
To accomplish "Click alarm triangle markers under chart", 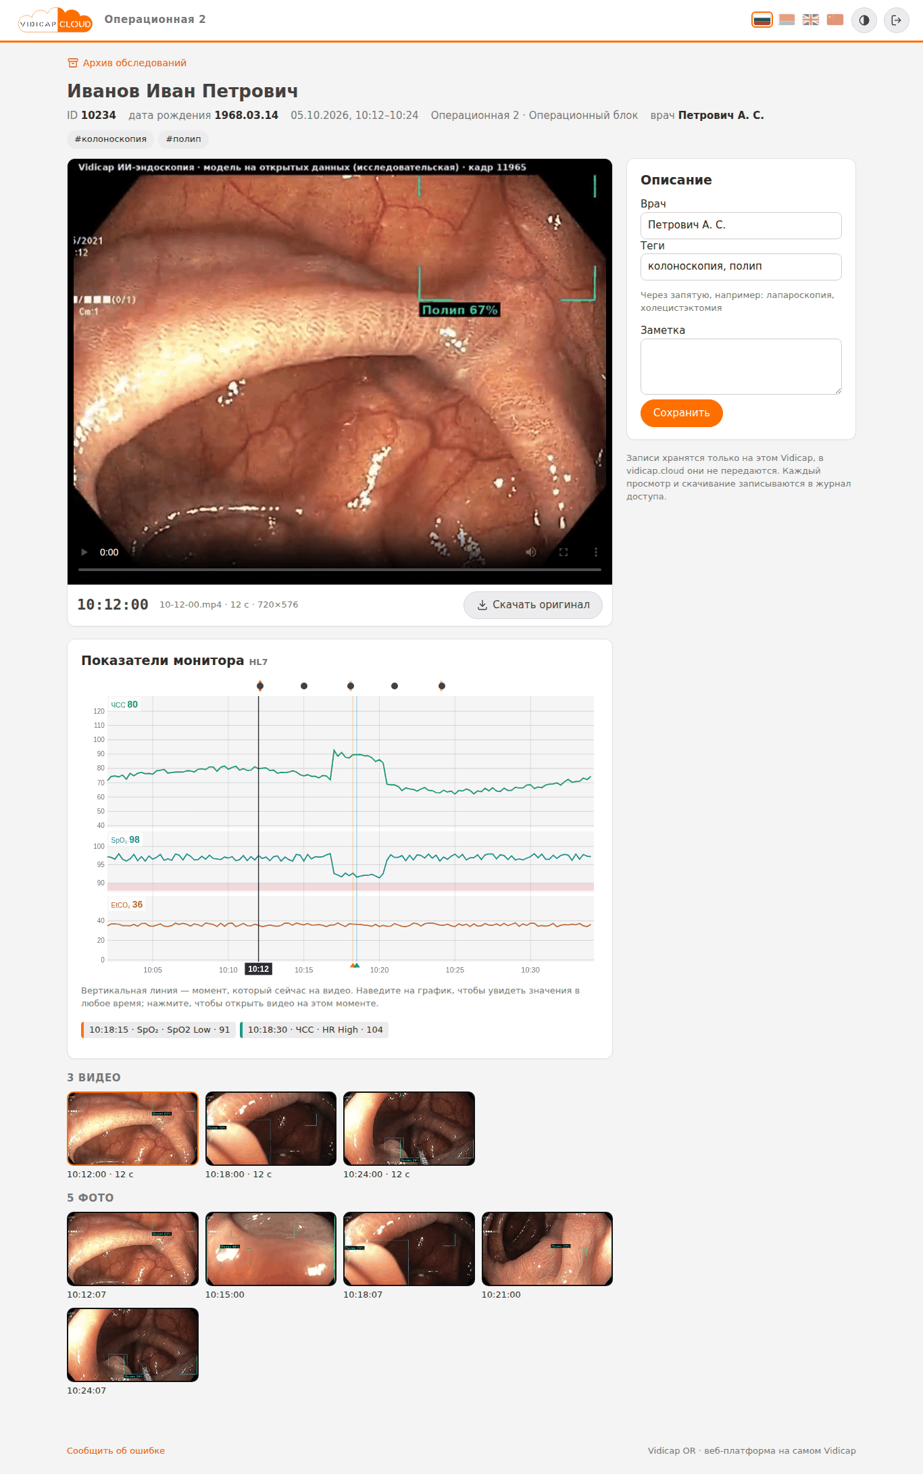I will tap(355, 965).
